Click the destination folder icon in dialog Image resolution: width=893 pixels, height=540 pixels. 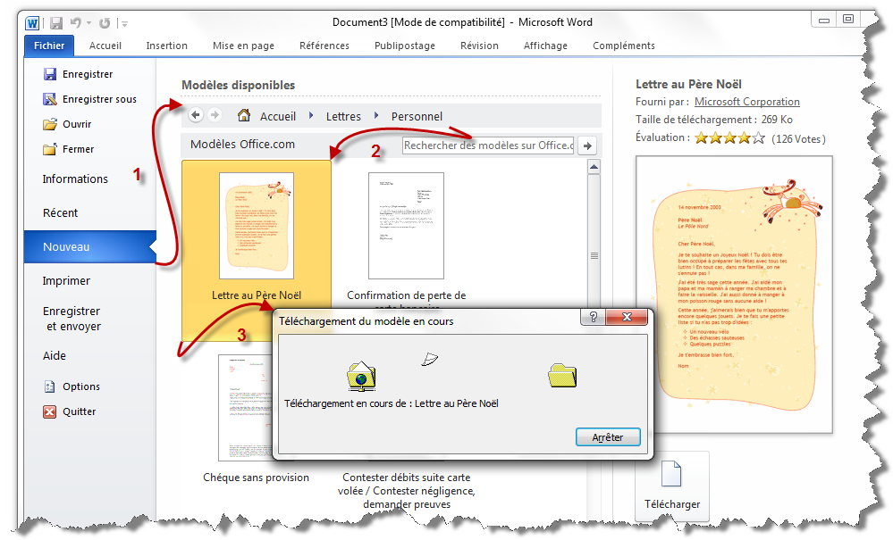tap(562, 376)
